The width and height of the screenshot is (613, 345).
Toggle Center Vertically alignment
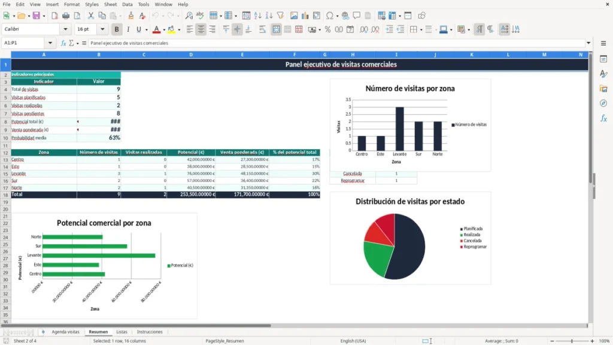coord(237,29)
